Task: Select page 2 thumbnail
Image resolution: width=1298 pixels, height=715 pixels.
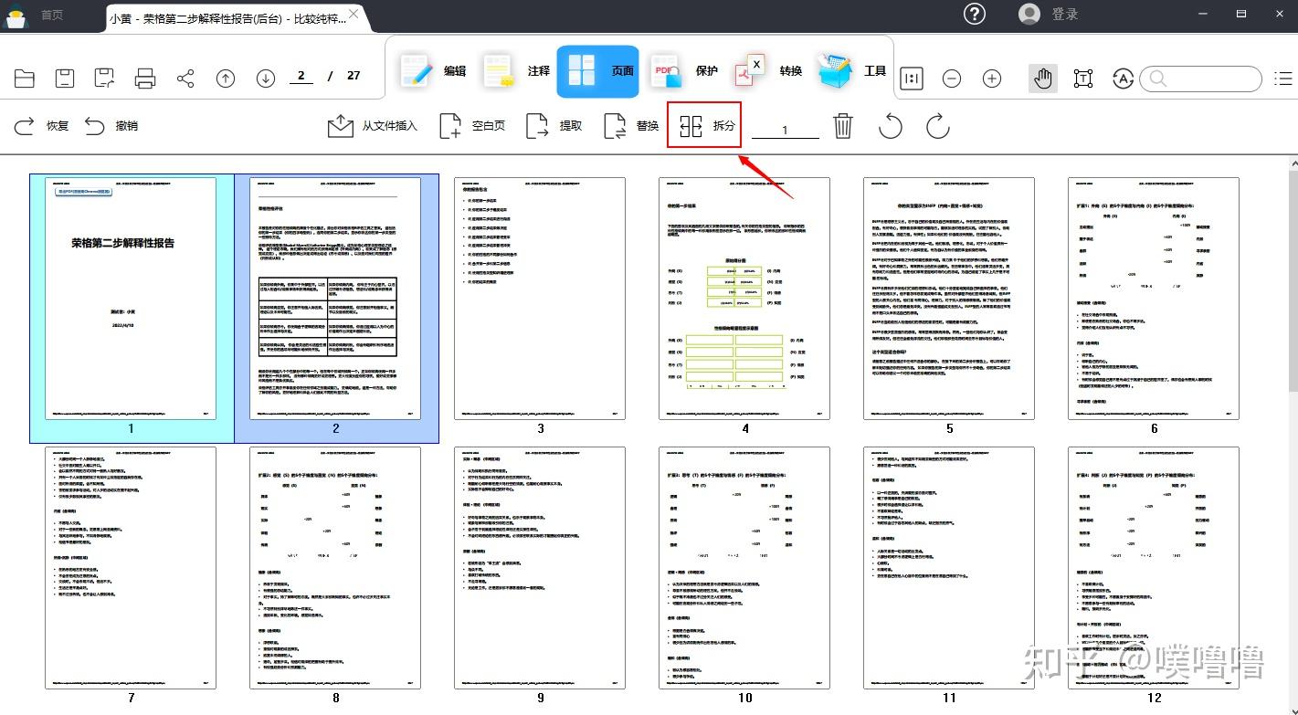Action: 335,299
